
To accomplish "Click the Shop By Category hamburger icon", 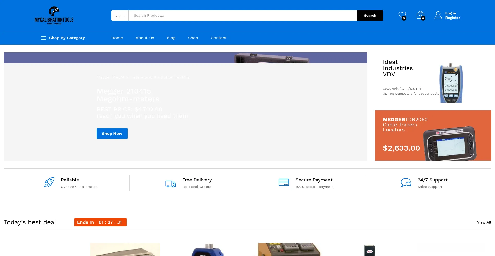I will click(44, 38).
